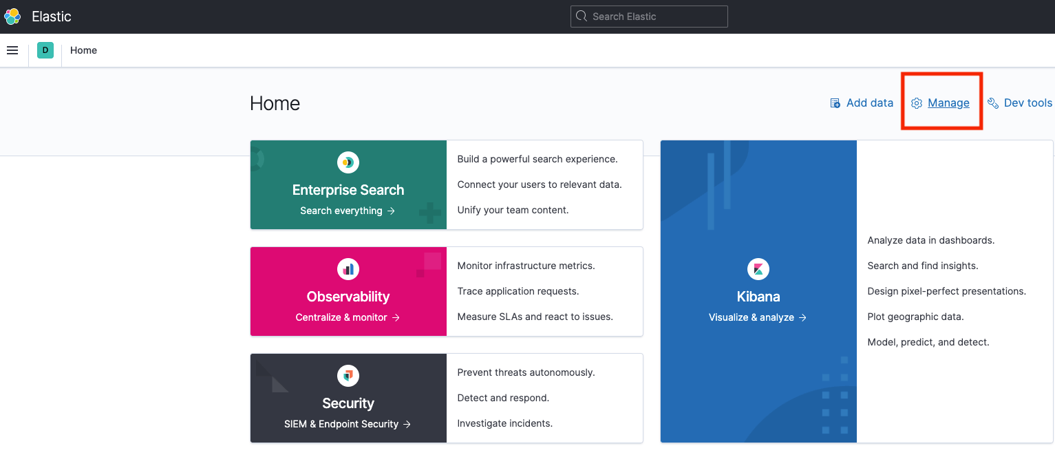
Task: Click 'Model, predict, and detect.' text
Action: coord(928,342)
